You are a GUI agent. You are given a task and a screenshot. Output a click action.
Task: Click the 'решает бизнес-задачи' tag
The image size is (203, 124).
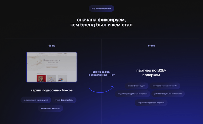137,86
